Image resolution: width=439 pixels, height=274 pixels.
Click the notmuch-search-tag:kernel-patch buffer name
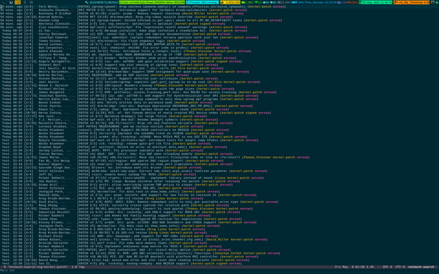click(38, 267)
